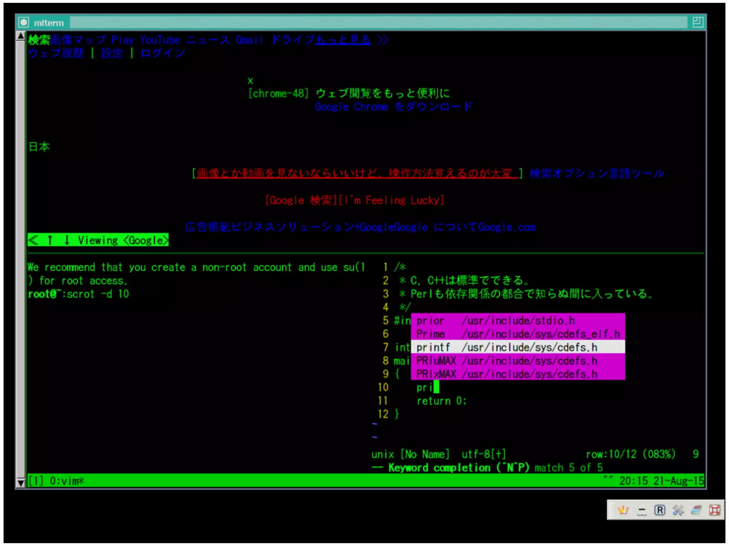
Task: Open the 'YouTube' link in top bar
Action: (159, 40)
